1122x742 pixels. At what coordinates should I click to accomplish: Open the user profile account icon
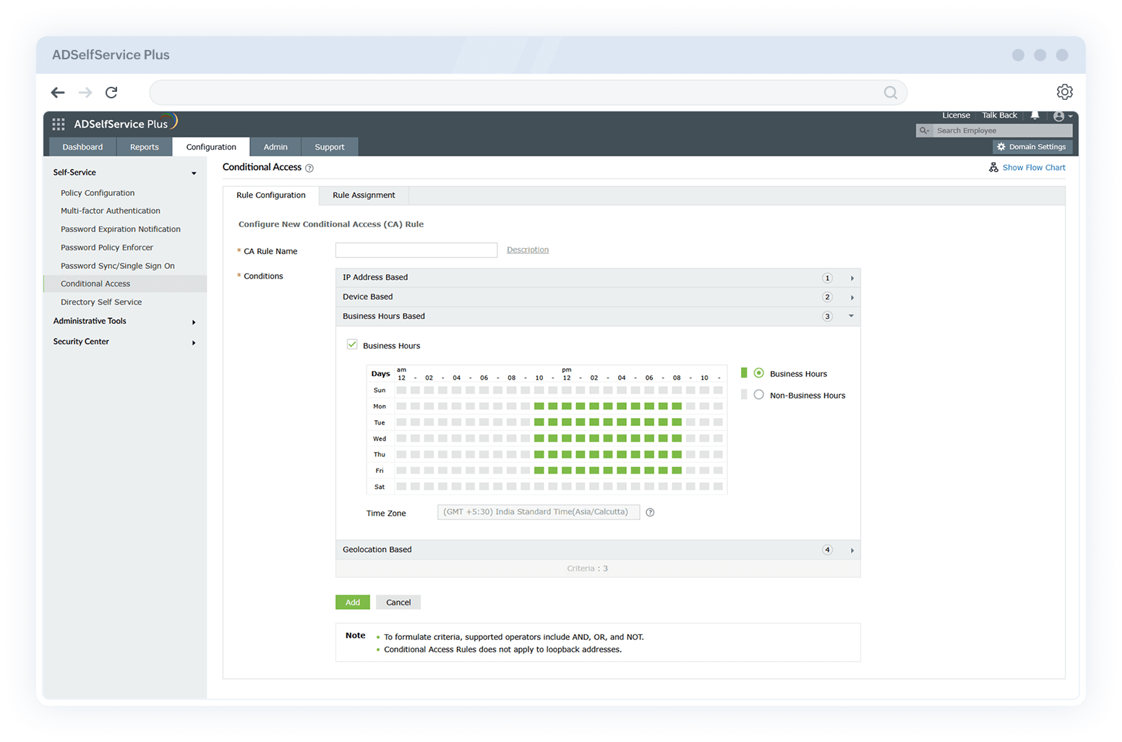coord(1059,116)
